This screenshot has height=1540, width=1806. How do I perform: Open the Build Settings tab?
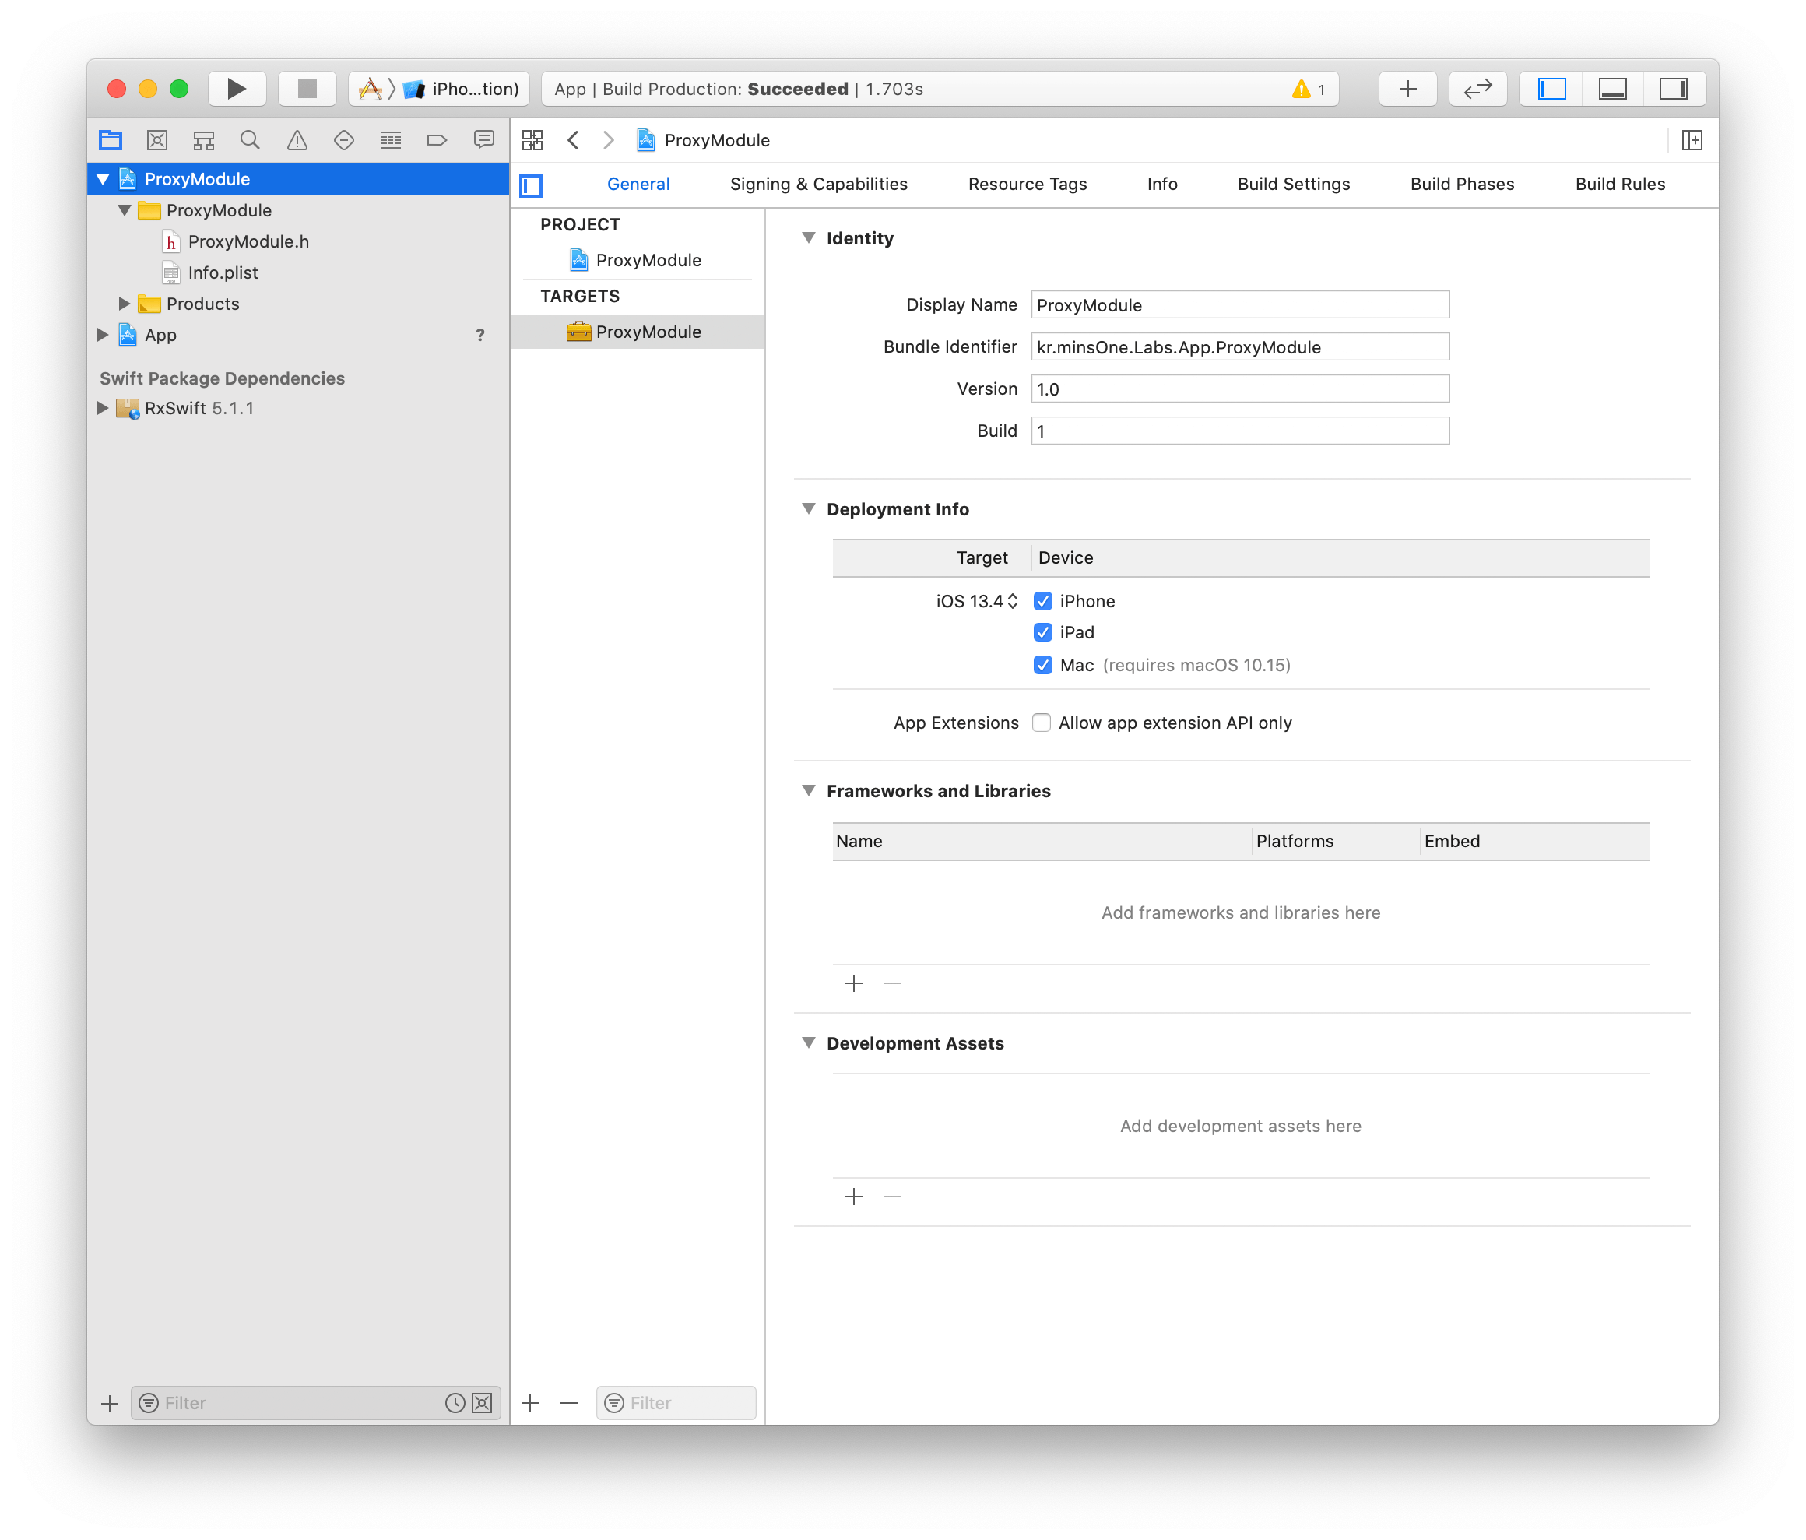tap(1294, 184)
